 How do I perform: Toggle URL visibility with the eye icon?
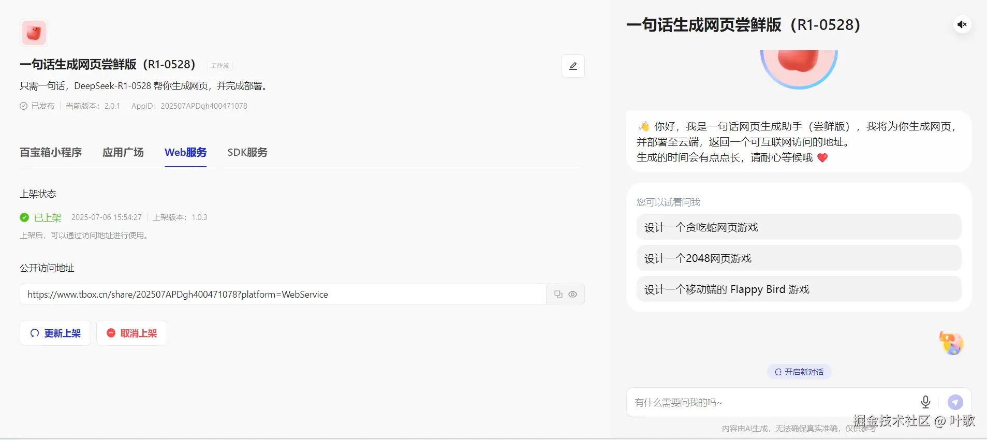click(572, 294)
